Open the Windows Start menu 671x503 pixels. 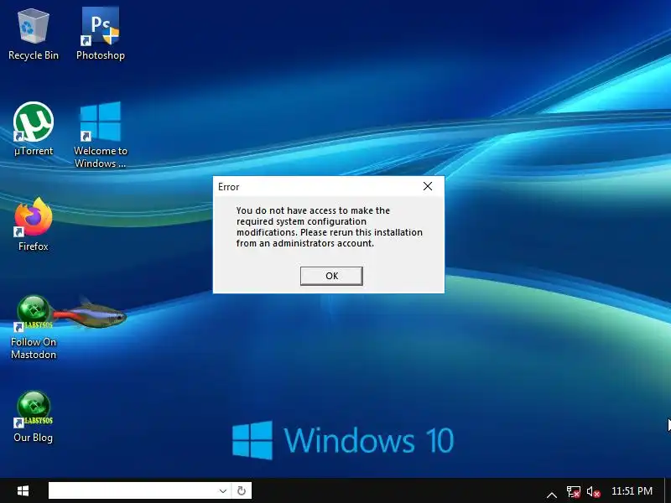23,490
